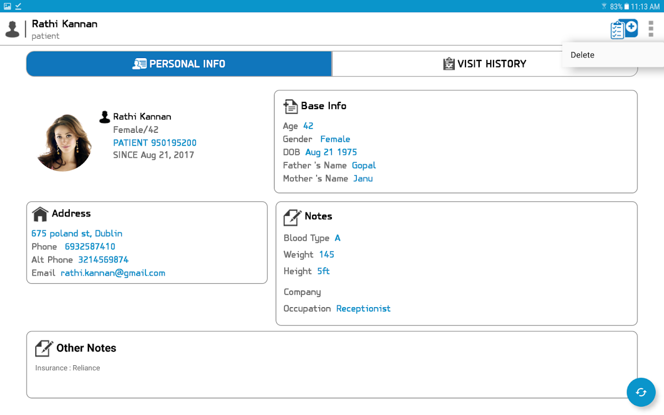664x415 pixels.
Task: Tap the battery indicator in status bar
Action: coord(626,7)
